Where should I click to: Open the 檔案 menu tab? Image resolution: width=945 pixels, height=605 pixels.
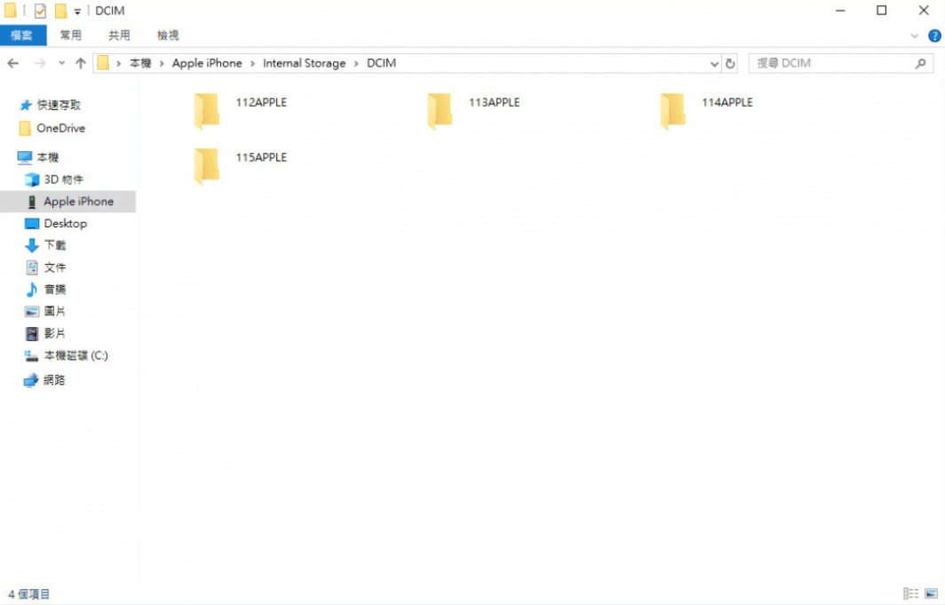(x=22, y=36)
